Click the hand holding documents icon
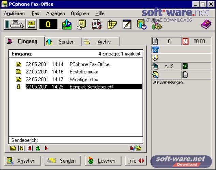The image size is (216, 170). click(81, 24)
